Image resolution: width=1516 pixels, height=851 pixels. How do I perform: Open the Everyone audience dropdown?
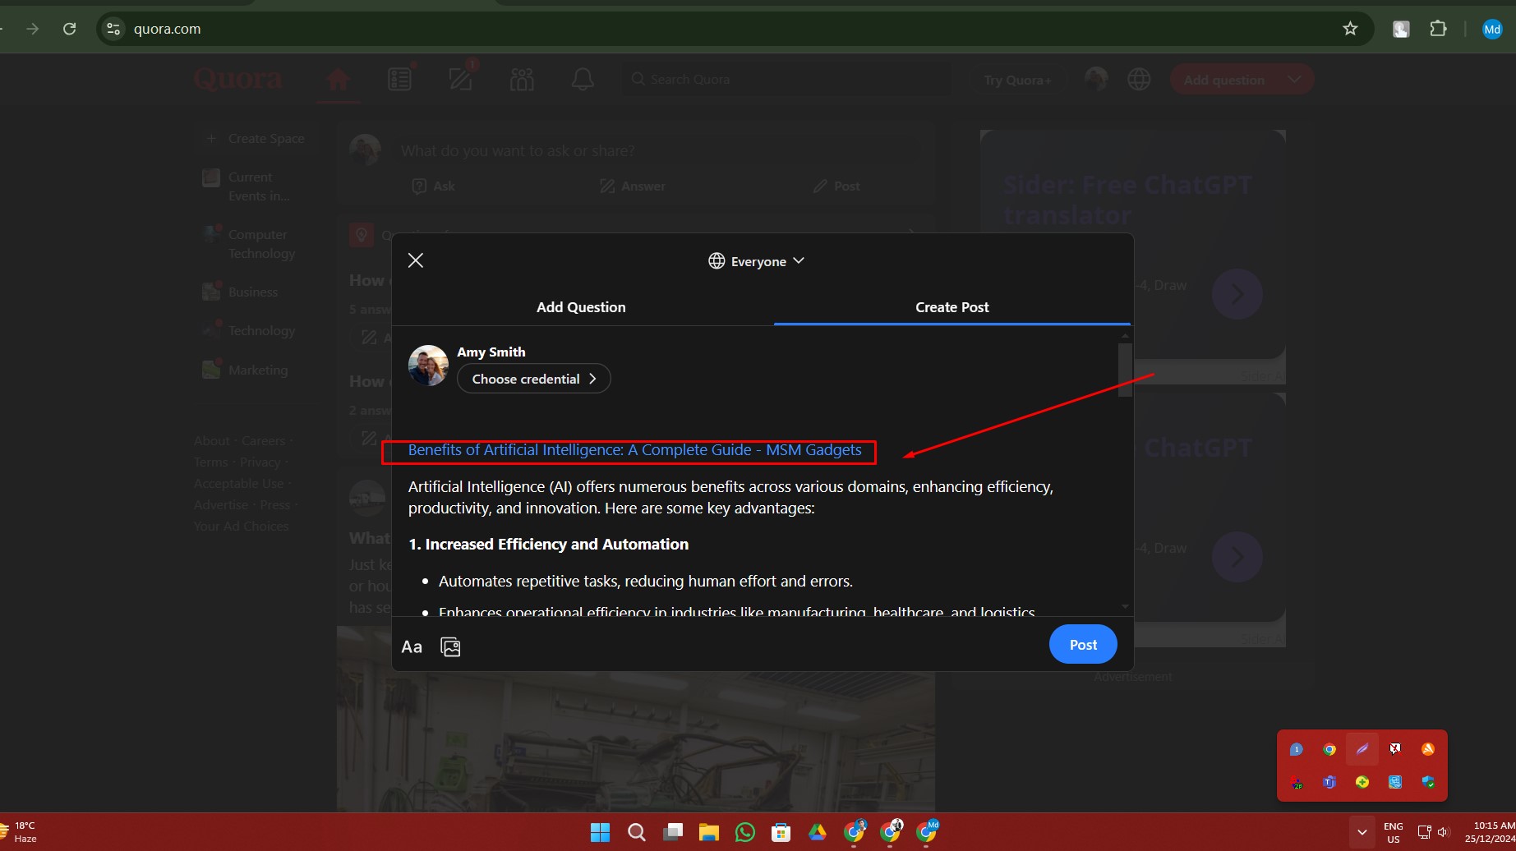[756, 261]
